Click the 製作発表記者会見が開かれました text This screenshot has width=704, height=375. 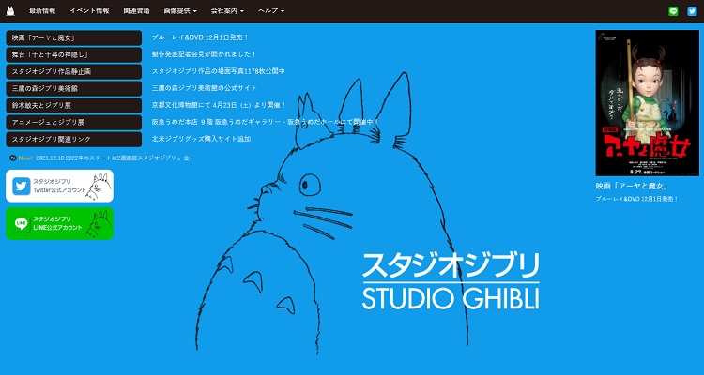click(204, 54)
